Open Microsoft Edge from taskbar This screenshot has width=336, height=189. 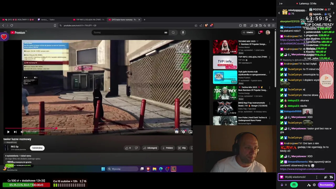(161, 169)
